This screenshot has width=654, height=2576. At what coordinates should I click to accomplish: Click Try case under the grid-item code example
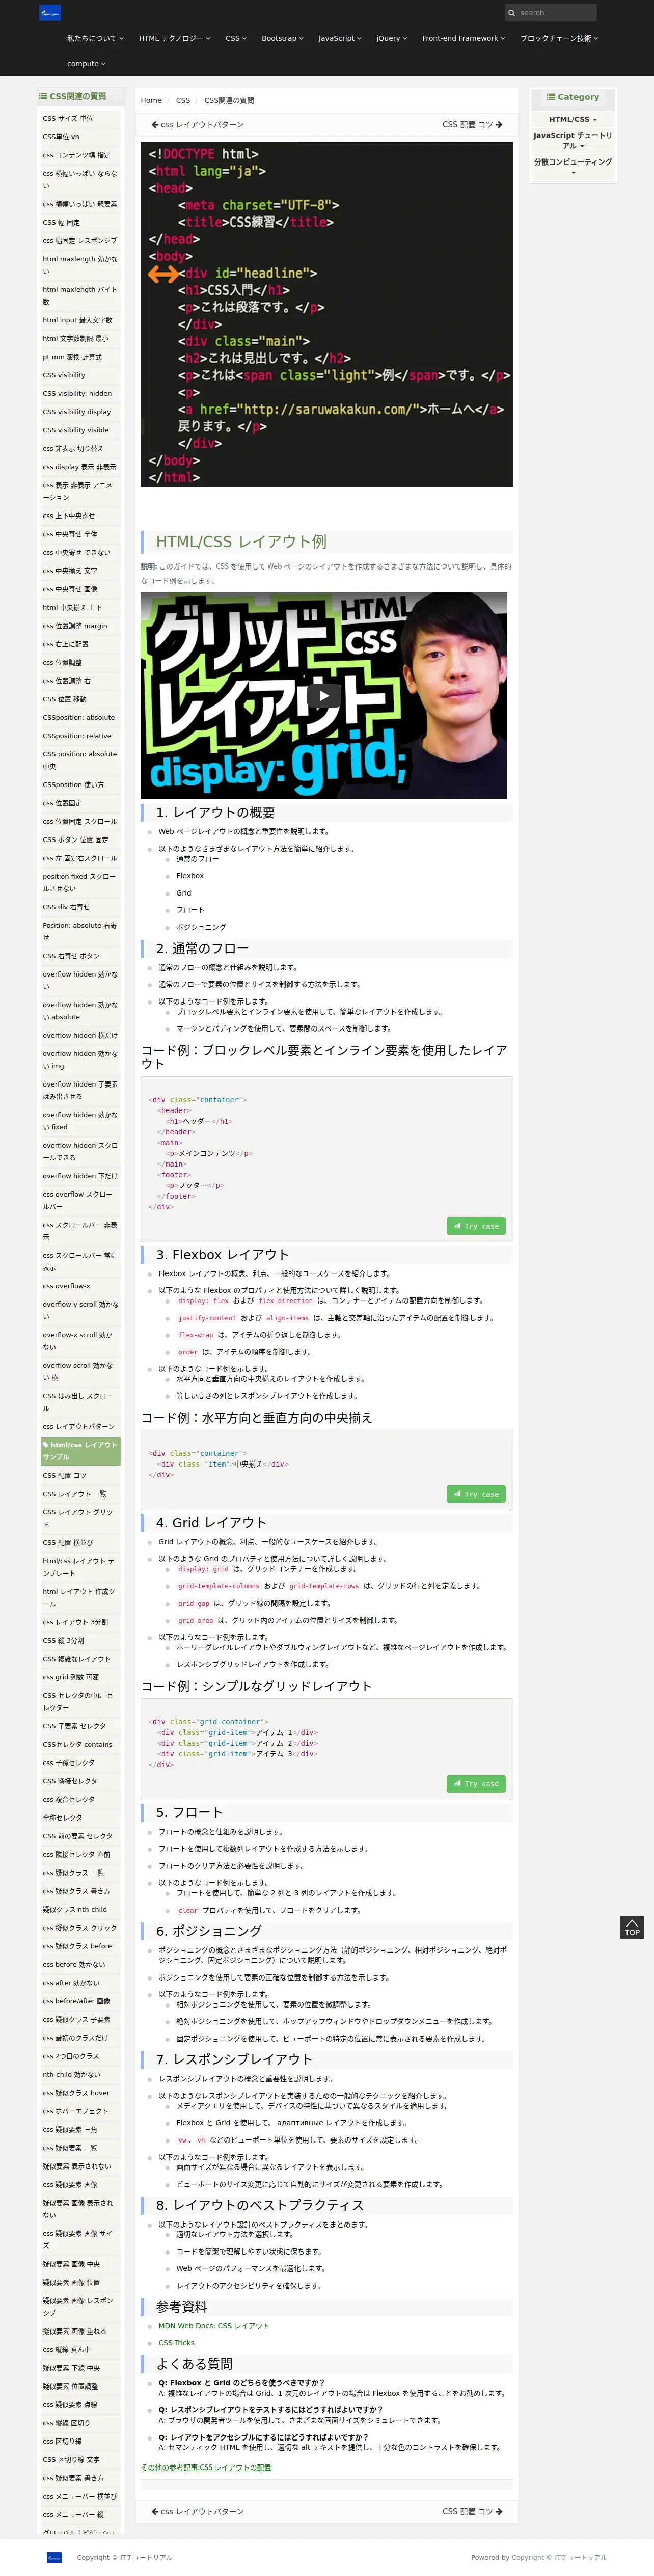pos(476,1784)
